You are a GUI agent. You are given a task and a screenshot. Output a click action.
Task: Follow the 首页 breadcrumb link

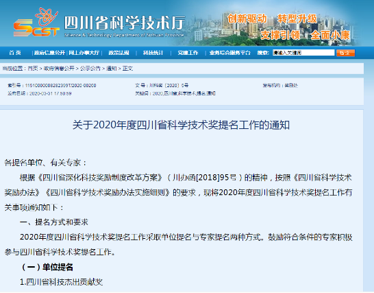pyautogui.click(x=33, y=69)
